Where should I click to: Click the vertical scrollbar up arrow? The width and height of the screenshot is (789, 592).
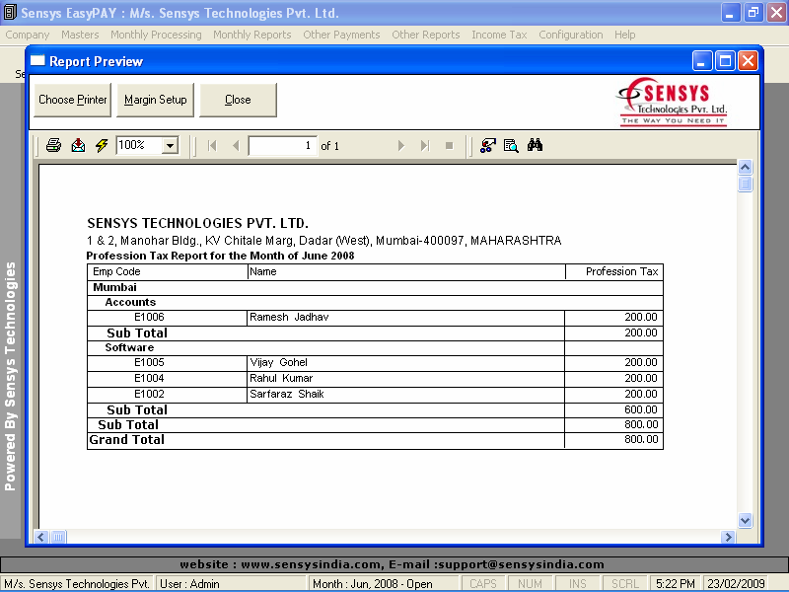tap(746, 167)
